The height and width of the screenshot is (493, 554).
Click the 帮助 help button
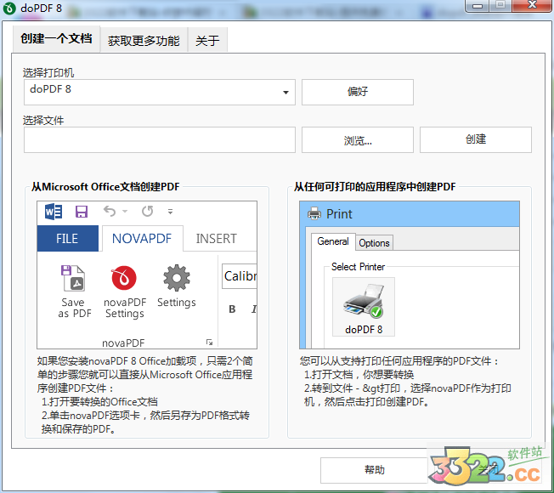[x=375, y=470]
